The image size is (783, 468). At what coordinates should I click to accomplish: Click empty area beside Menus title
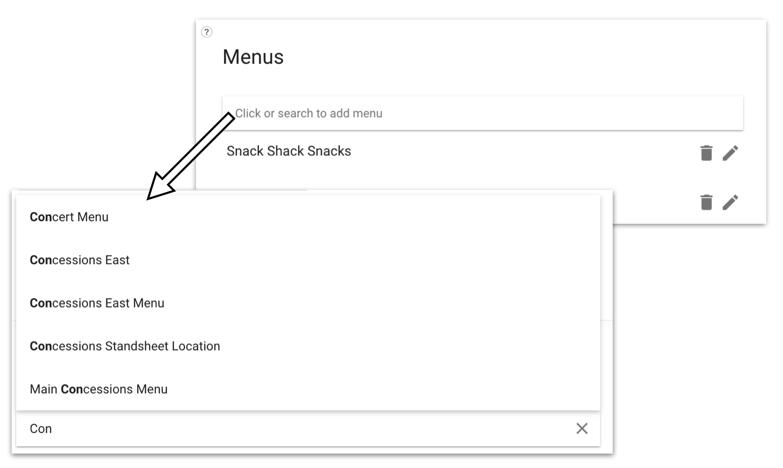513,57
